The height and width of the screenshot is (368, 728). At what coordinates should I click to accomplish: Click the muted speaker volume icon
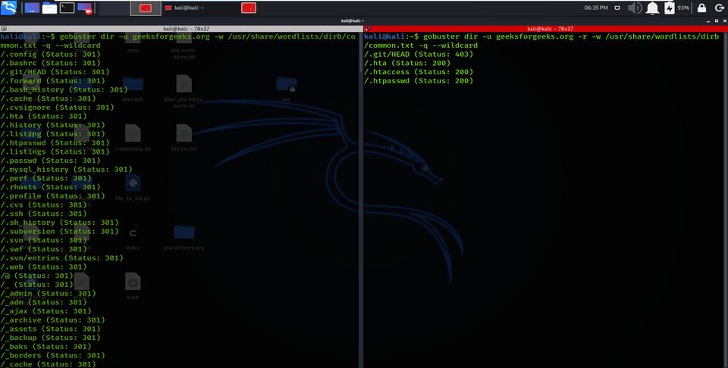tap(635, 8)
